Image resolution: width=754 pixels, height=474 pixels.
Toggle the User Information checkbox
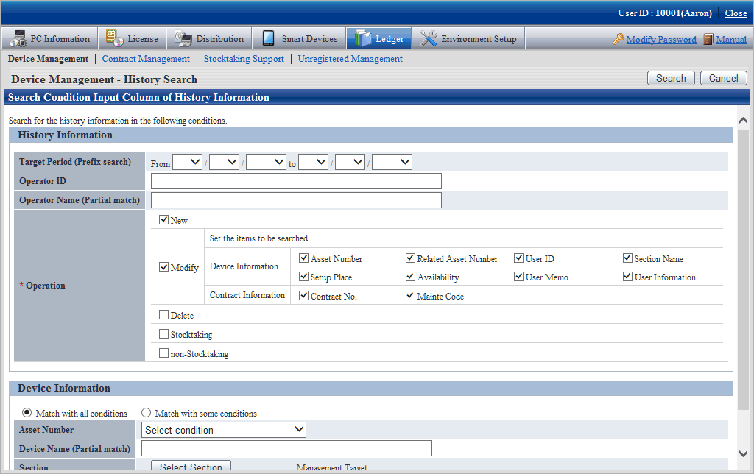(x=627, y=277)
